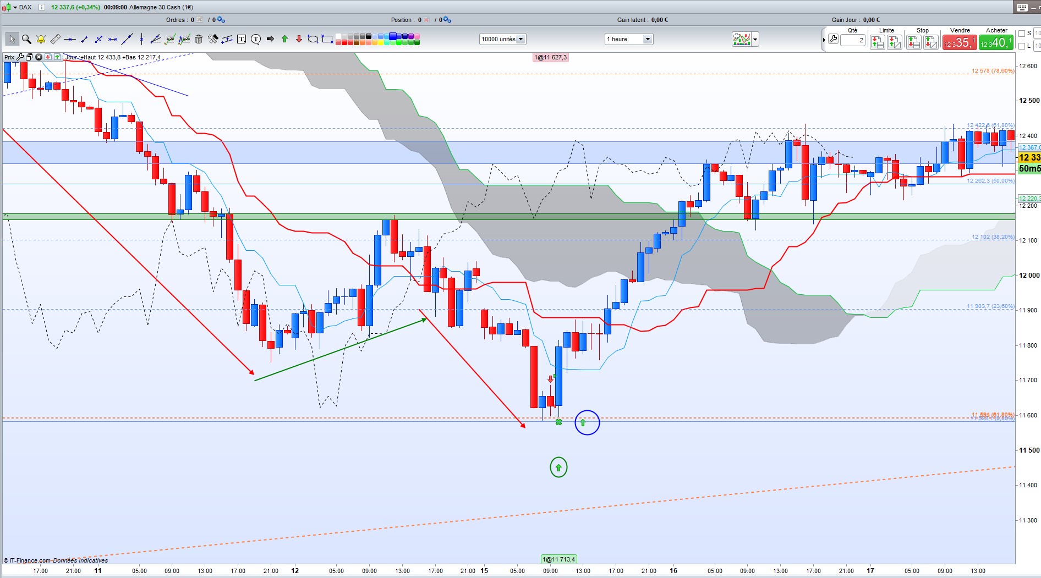Detach the Prix price panel window
This screenshot has height=578, width=1041.
29,57
